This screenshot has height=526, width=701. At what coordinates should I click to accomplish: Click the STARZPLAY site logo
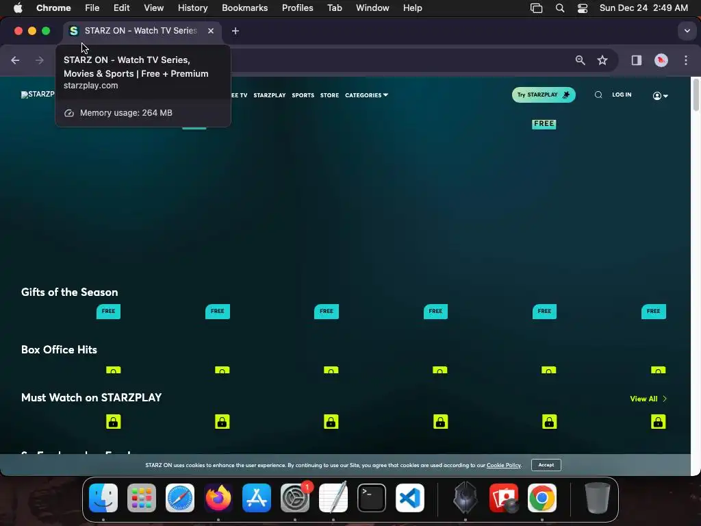click(x=38, y=95)
